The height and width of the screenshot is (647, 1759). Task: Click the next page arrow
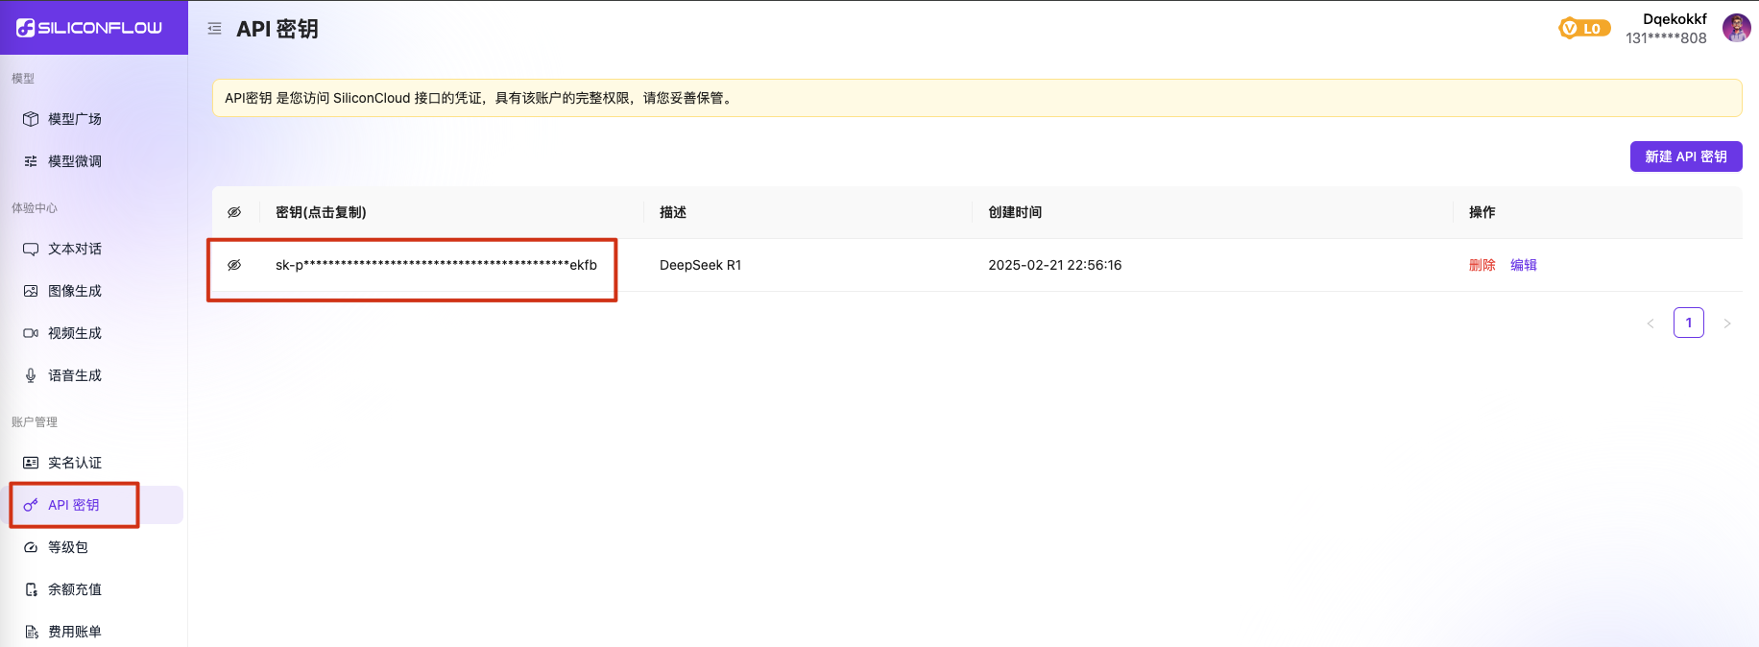click(x=1727, y=323)
